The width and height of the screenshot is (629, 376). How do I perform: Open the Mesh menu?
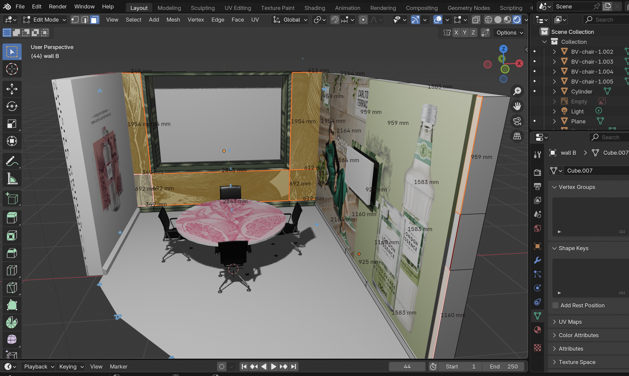(x=173, y=20)
